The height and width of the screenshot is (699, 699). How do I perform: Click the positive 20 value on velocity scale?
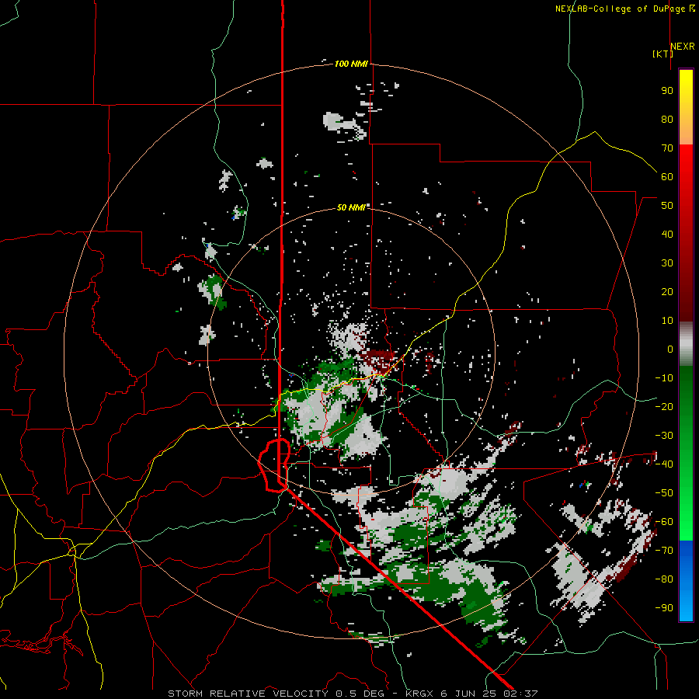[x=667, y=292]
